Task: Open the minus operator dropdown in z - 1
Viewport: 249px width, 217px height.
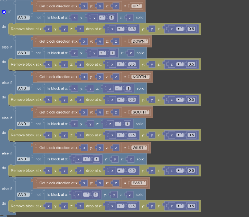Action: (x=118, y=124)
